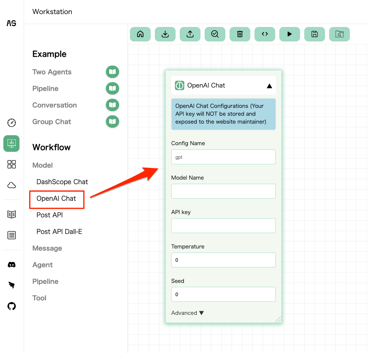Collapse the OpenAI Chat node triangle
The image size is (369, 353).
click(x=269, y=86)
